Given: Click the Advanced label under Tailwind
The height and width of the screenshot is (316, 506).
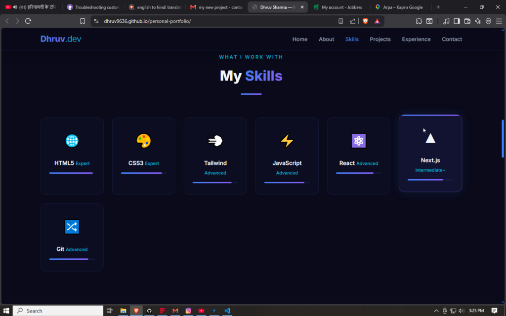Looking at the screenshot, I should [x=215, y=173].
